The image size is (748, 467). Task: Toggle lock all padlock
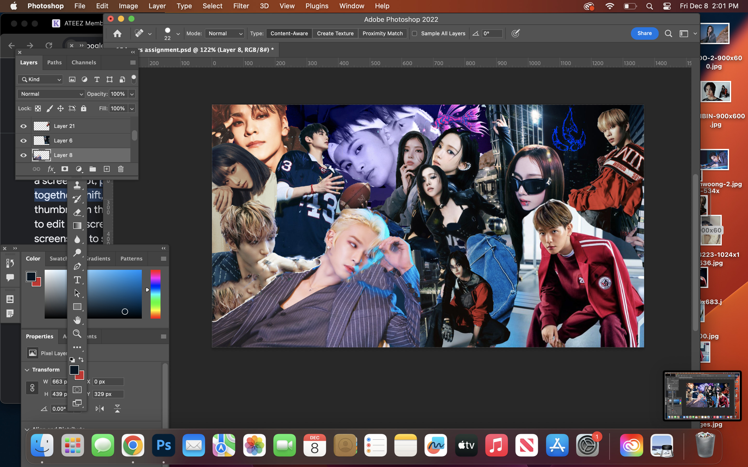[x=83, y=108]
